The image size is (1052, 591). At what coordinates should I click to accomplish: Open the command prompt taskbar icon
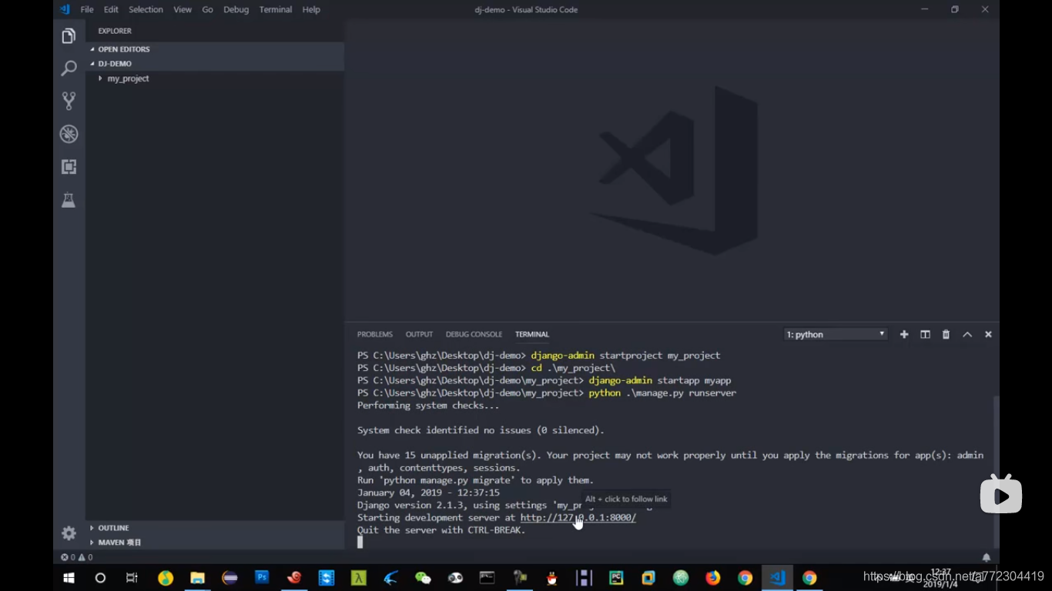[487, 578]
